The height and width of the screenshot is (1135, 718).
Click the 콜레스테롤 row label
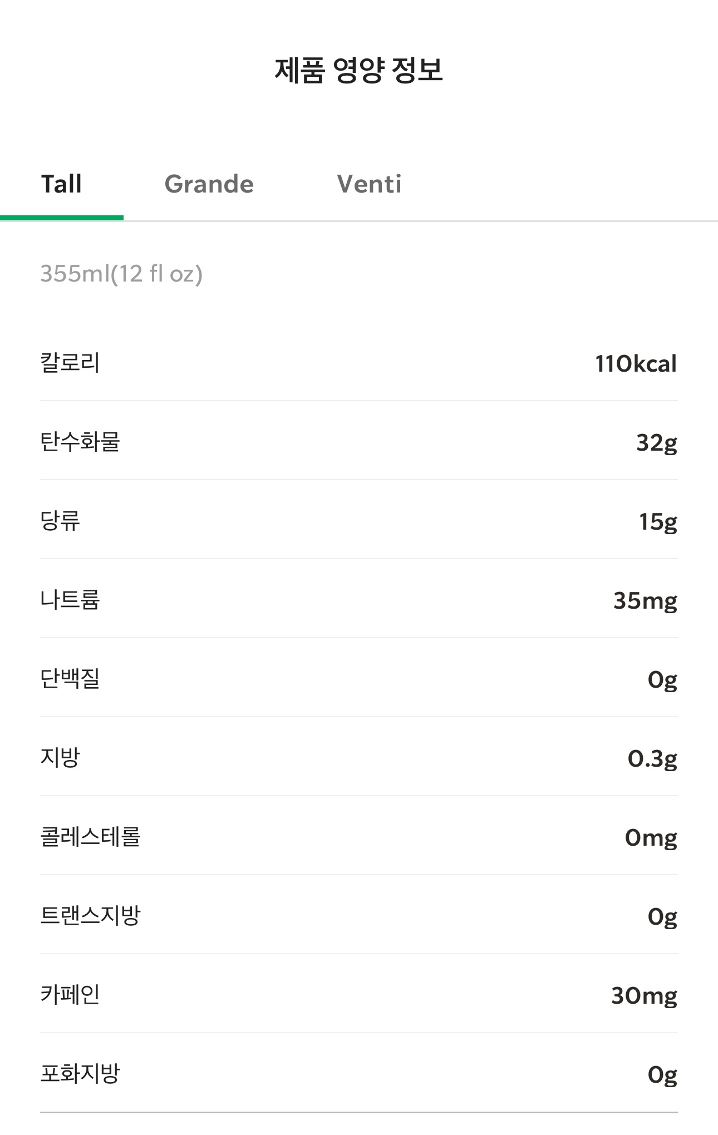(90, 837)
